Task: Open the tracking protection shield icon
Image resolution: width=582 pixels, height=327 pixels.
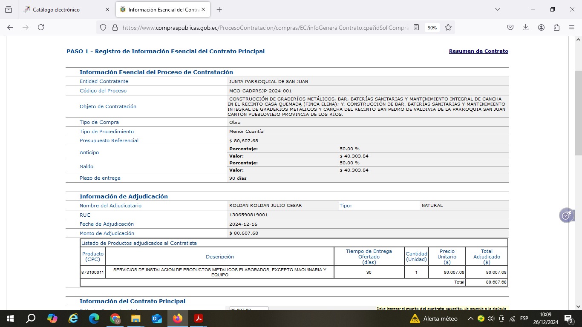Action: [103, 27]
